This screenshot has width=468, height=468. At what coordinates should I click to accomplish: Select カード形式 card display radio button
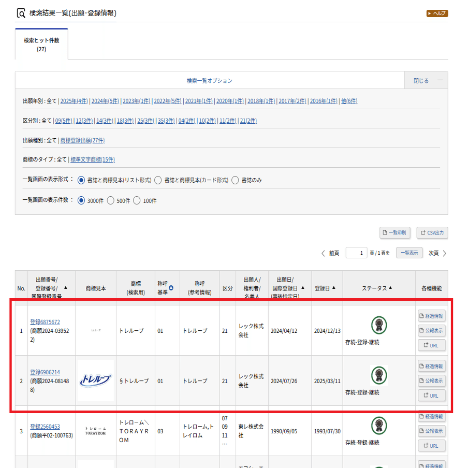pyautogui.click(x=158, y=180)
